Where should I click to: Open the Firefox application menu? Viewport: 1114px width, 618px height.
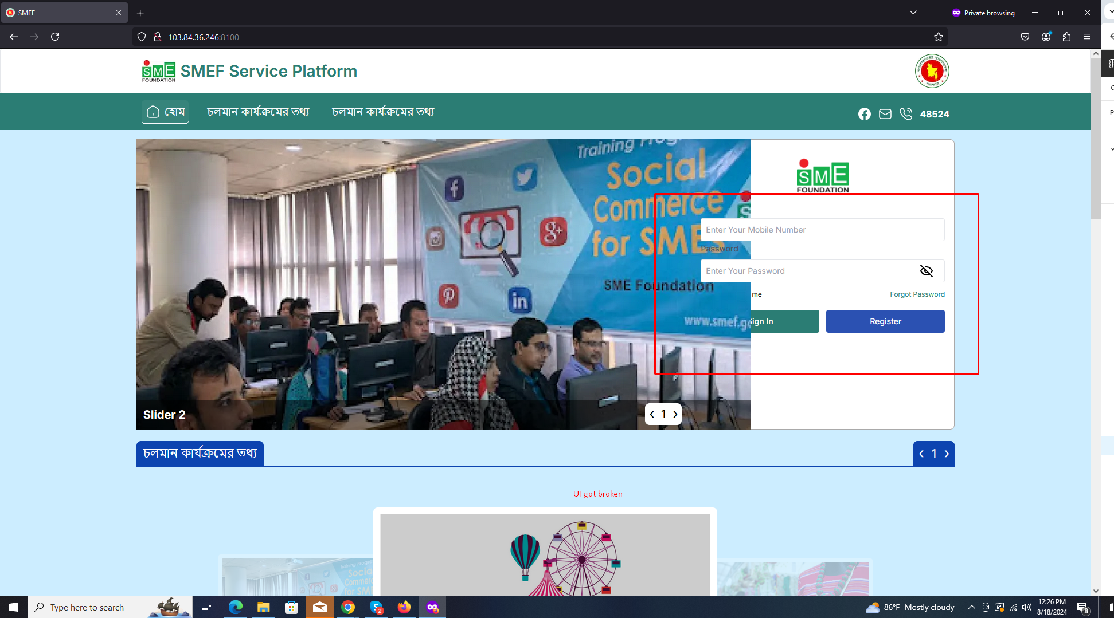coord(1087,37)
